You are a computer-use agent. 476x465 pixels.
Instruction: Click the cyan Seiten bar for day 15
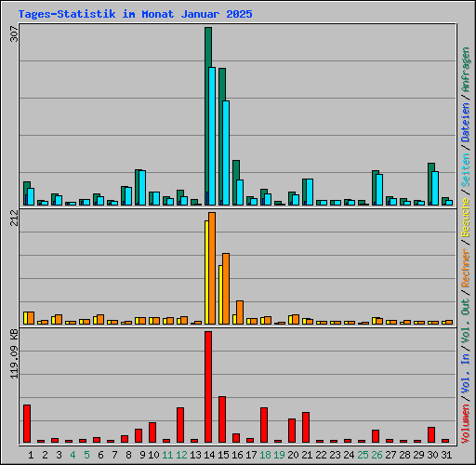point(226,153)
